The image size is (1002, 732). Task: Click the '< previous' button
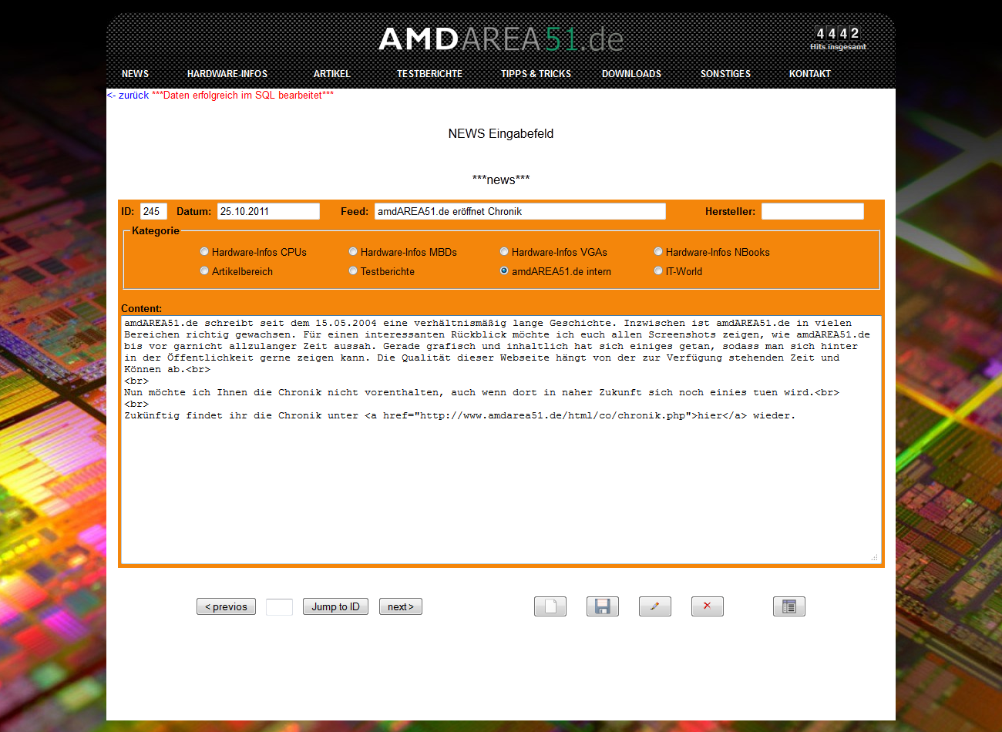(226, 606)
